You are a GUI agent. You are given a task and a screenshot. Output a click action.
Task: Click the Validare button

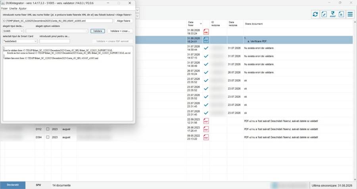[x=98, y=31]
